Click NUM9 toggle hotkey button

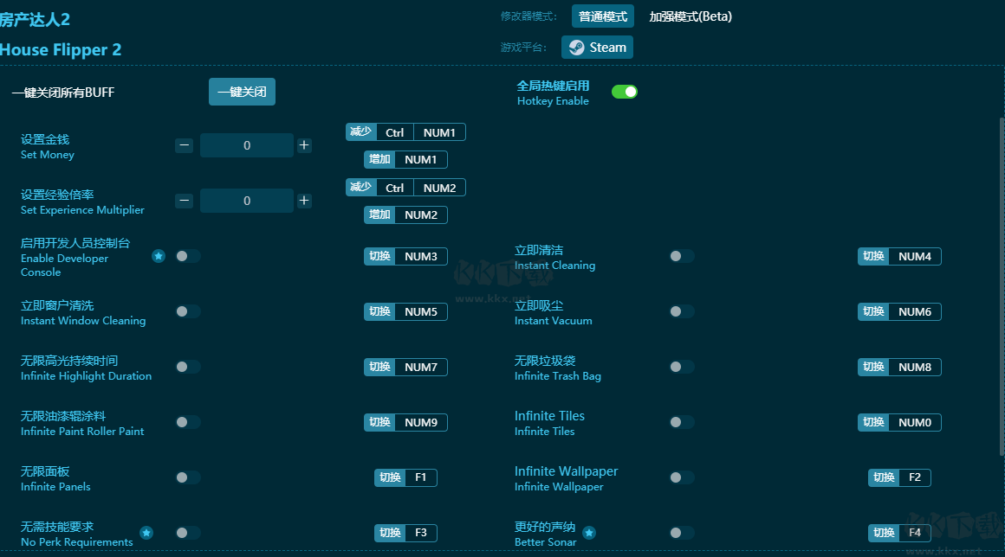405,422
